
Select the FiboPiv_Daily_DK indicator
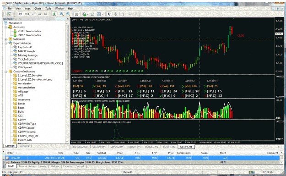[28, 136]
